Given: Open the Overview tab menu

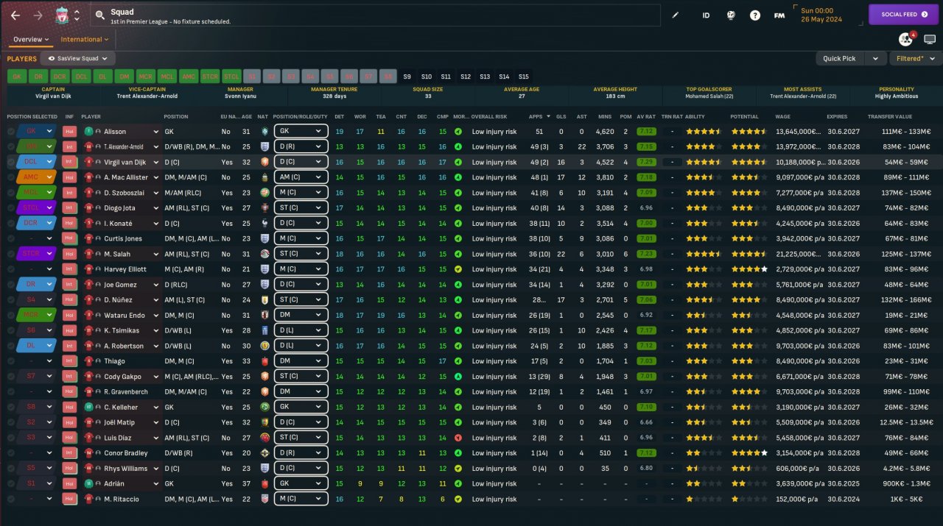Looking at the screenshot, I should [x=31, y=40].
